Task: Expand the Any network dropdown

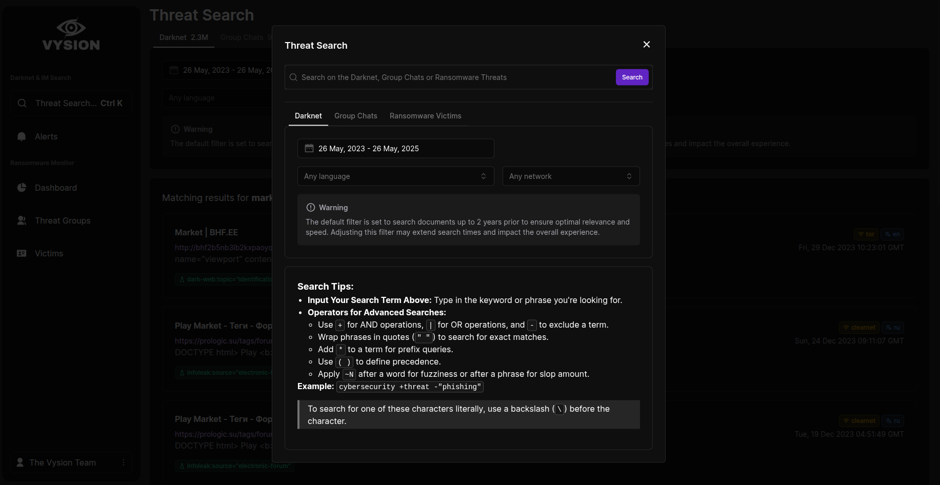Action: pyautogui.click(x=570, y=176)
